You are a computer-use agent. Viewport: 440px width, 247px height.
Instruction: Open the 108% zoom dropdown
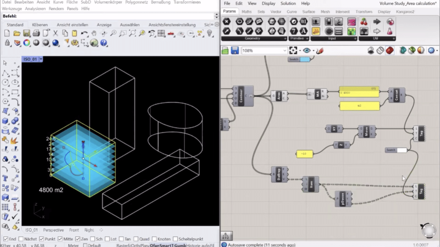pos(285,50)
